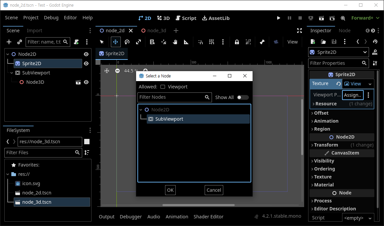The image size is (384, 226).
Task: Open the Movie Maker mode icon
Action: pyautogui.click(x=343, y=18)
